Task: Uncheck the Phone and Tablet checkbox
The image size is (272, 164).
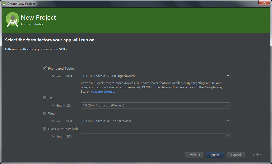Action: pyautogui.click(x=45, y=68)
